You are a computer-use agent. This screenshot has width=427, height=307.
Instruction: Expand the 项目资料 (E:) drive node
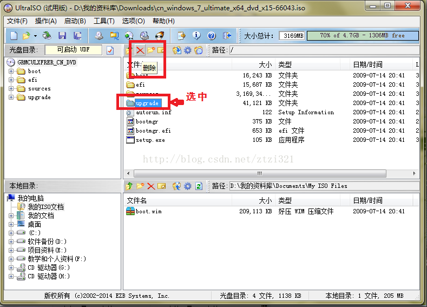coord(11,250)
